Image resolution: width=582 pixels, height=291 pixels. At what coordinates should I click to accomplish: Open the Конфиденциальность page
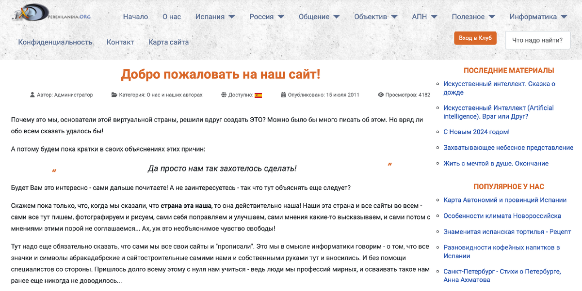pos(55,42)
